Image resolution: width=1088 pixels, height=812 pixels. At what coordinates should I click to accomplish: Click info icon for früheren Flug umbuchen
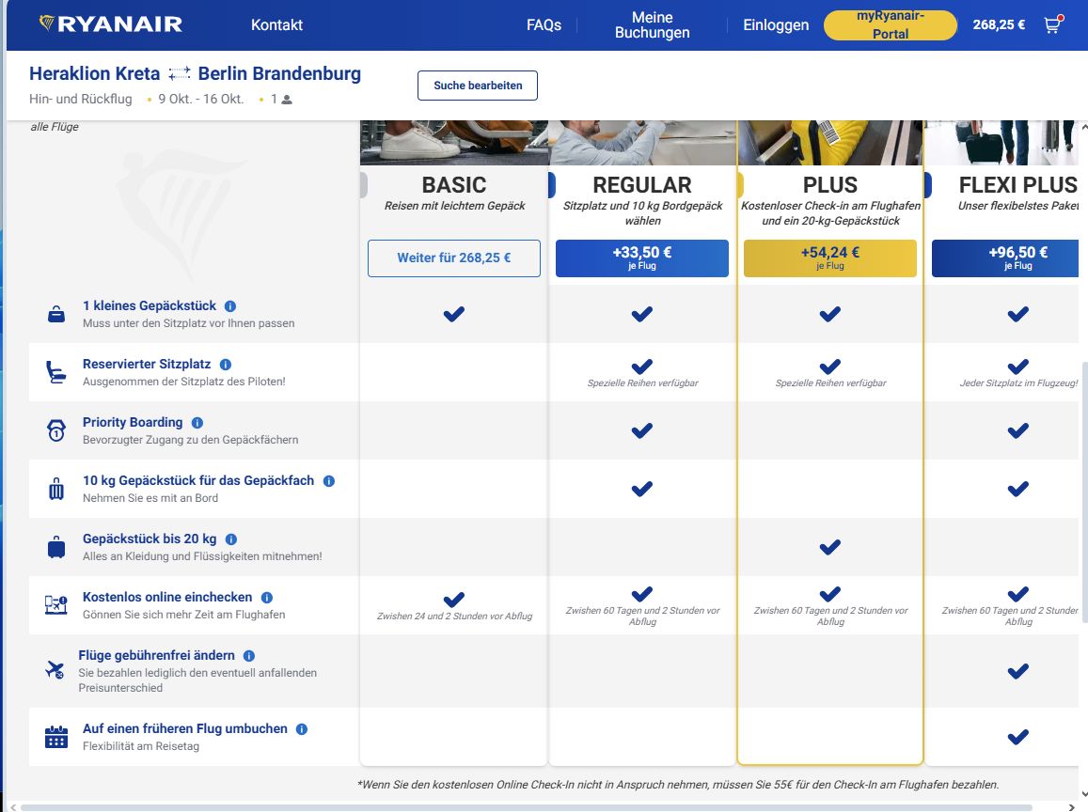pos(302,729)
